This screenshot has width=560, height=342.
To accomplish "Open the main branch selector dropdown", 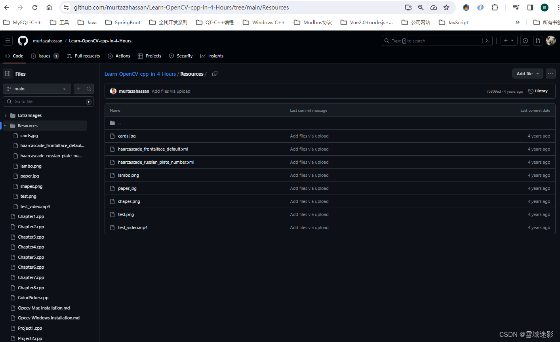I will tap(37, 89).
